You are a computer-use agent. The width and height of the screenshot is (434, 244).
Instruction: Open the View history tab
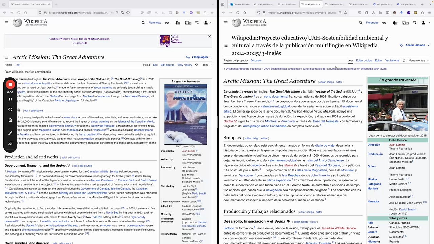(184, 65)
